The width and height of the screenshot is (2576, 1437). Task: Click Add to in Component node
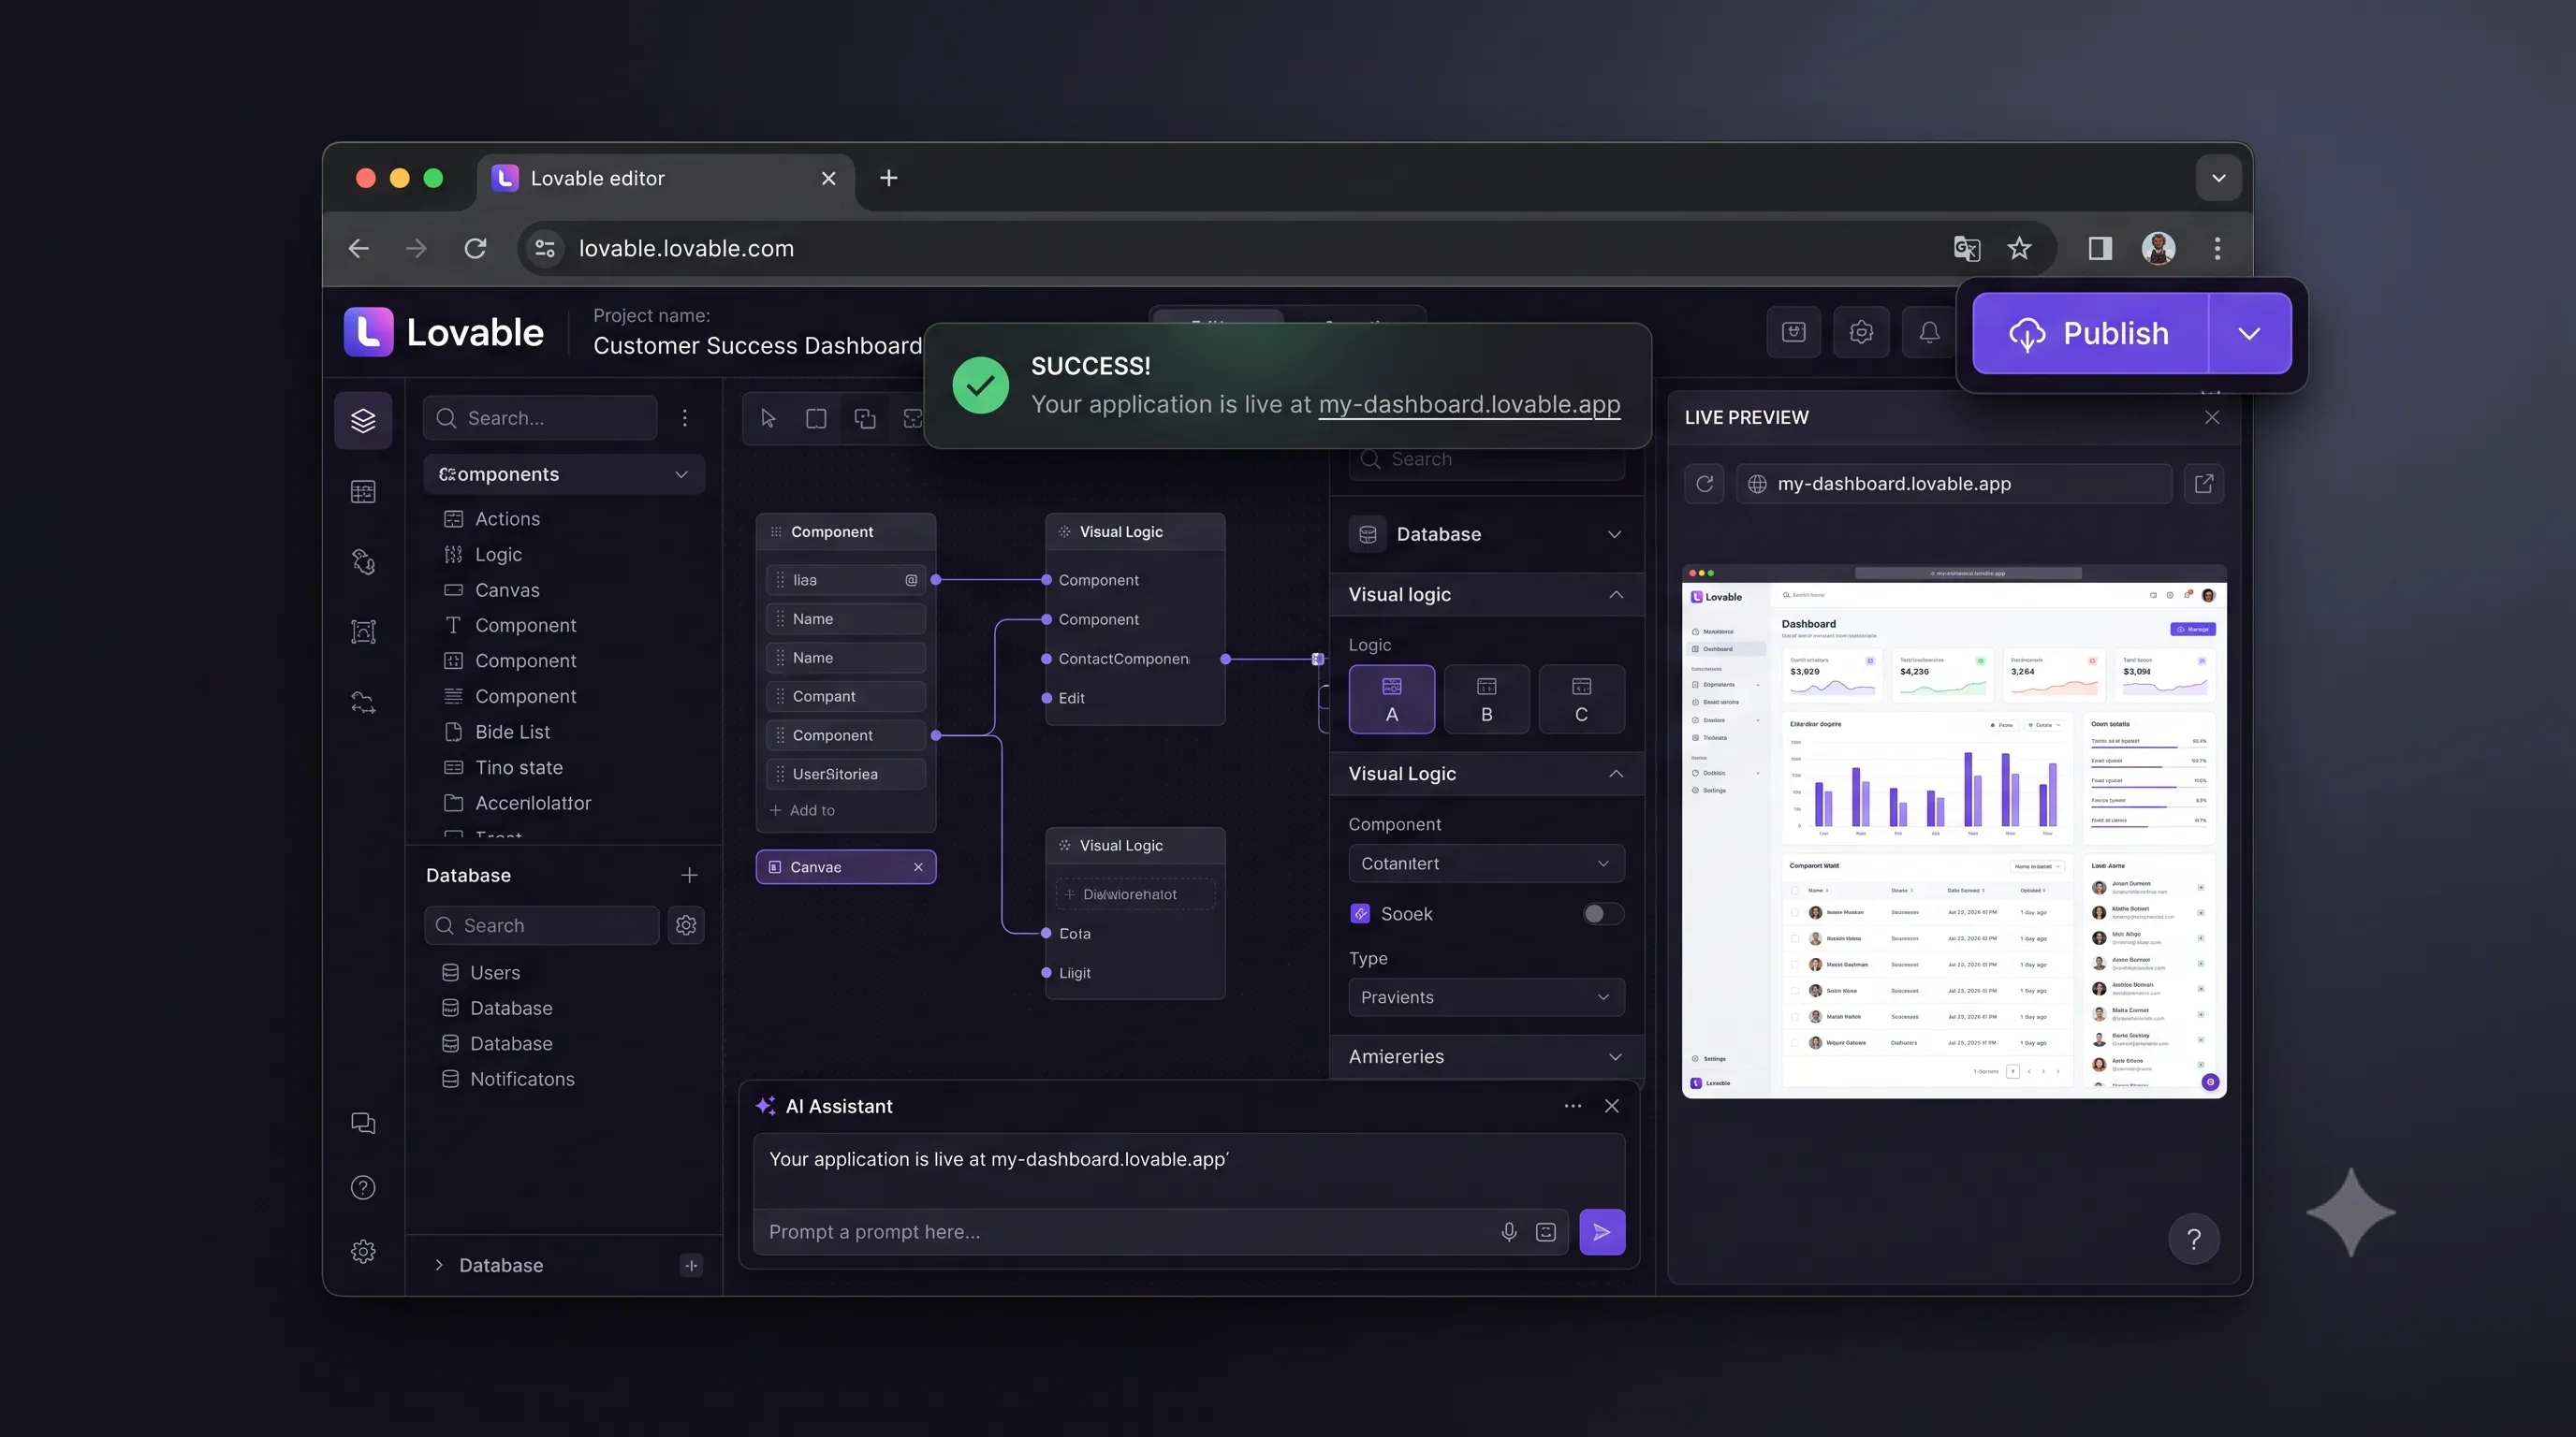click(x=802, y=810)
